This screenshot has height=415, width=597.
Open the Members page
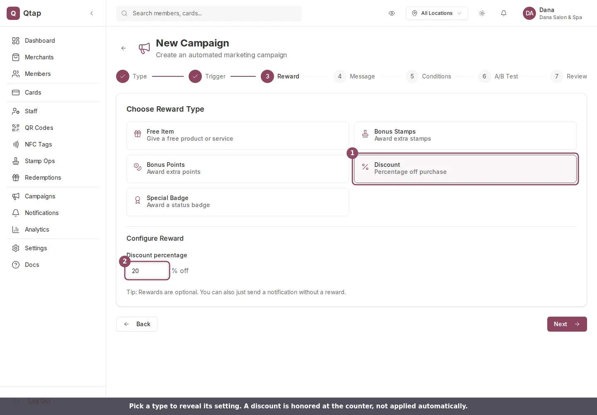point(53,74)
